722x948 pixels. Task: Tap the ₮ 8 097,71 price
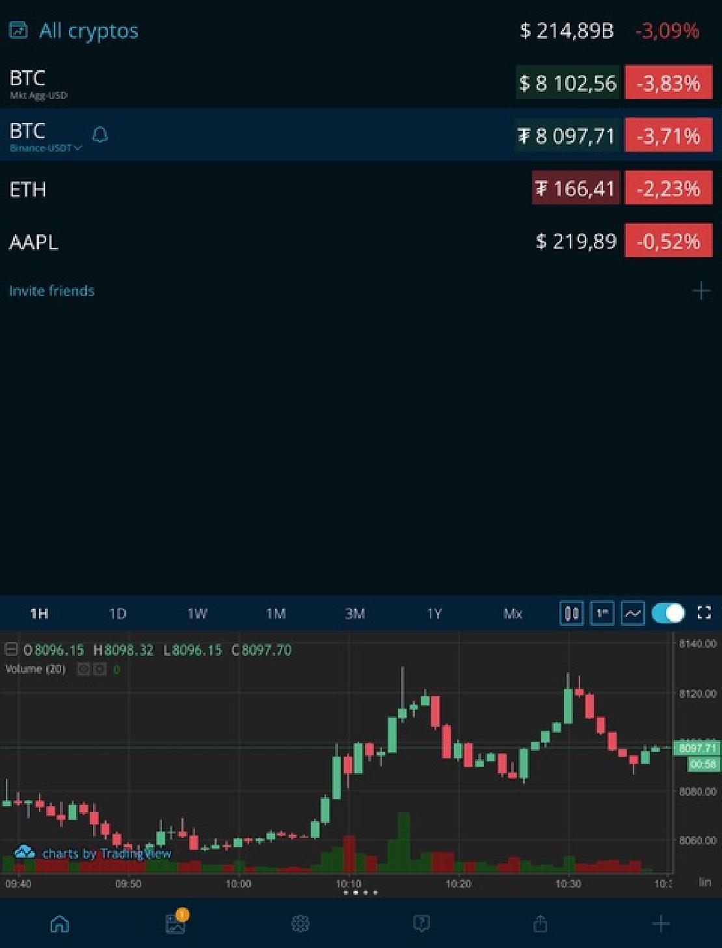point(567,135)
